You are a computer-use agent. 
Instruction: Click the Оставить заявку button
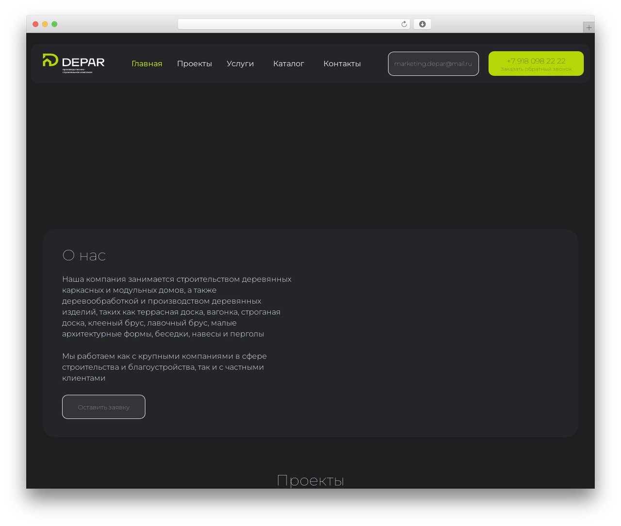[x=104, y=407]
